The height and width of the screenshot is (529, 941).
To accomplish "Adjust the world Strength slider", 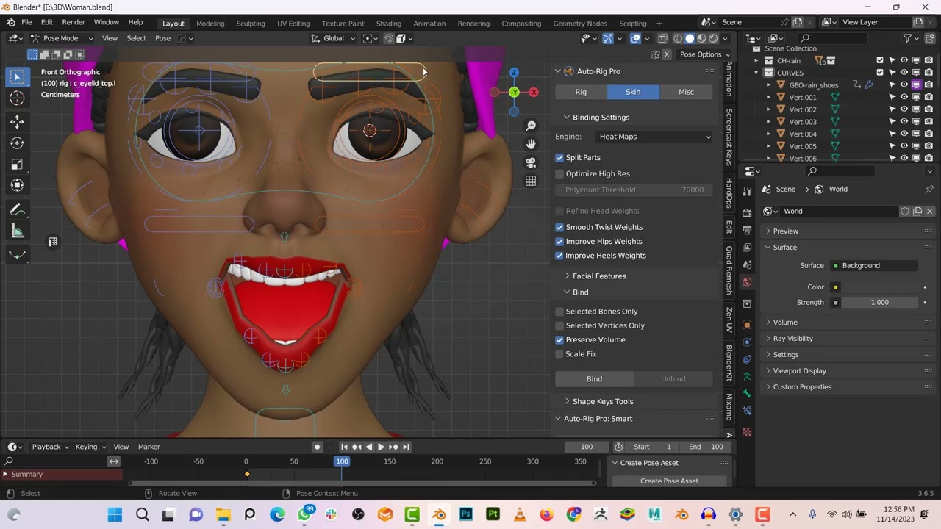I will tap(879, 303).
